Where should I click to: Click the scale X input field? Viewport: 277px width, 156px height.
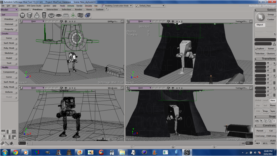coord(260,63)
